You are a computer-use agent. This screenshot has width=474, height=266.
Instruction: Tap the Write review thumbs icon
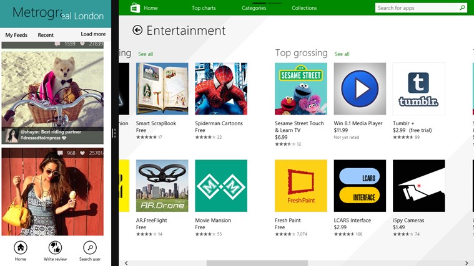(55, 247)
